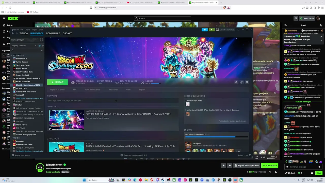
Task: Send message with green Chat button
Action: coord(319,173)
